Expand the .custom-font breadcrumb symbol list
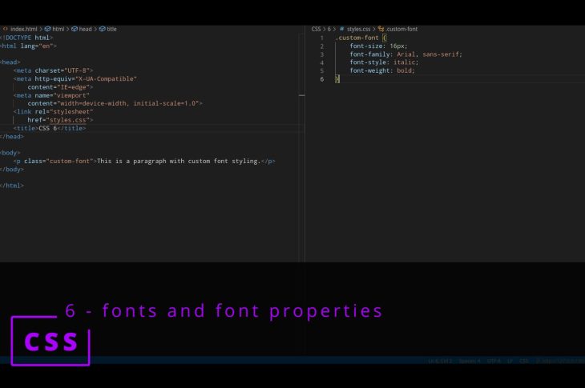The image size is (585, 388). click(401, 29)
